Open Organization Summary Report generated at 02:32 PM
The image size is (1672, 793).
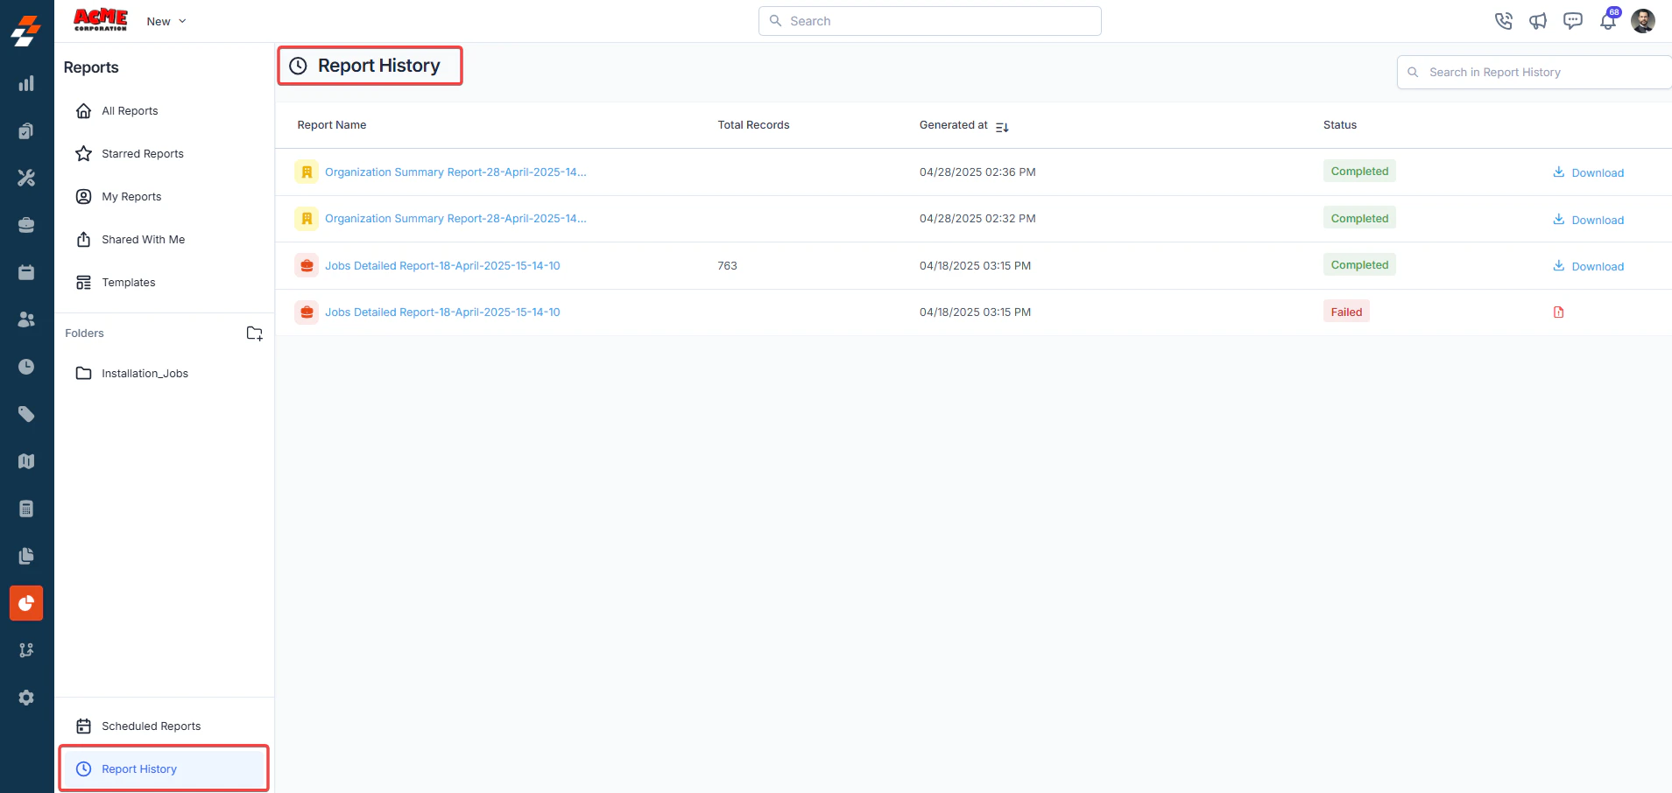coord(455,219)
